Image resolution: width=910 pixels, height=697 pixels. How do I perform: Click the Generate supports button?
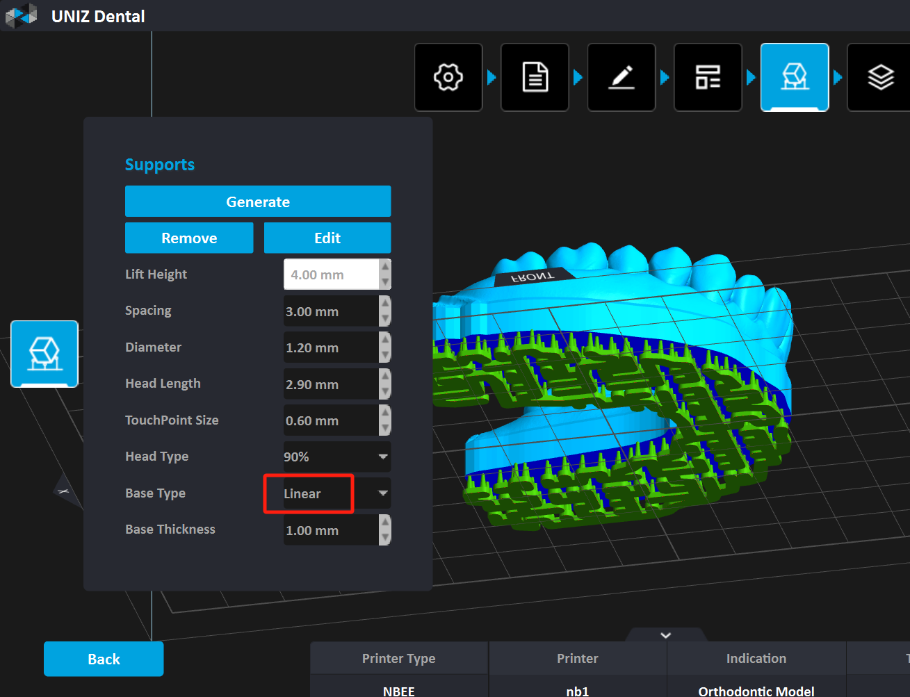(x=258, y=202)
